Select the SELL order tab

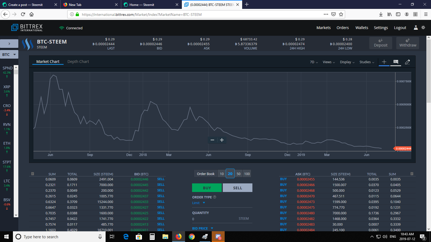click(x=238, y=188)
